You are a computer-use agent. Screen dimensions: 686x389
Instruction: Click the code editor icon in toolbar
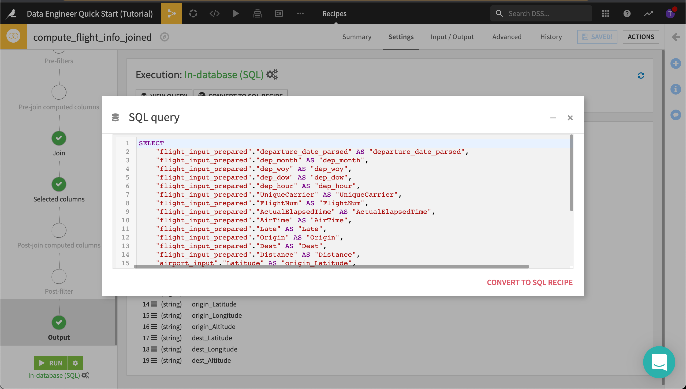[x=214, y=13]
